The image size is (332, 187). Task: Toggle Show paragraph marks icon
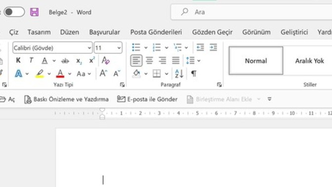tap(194, 74)
